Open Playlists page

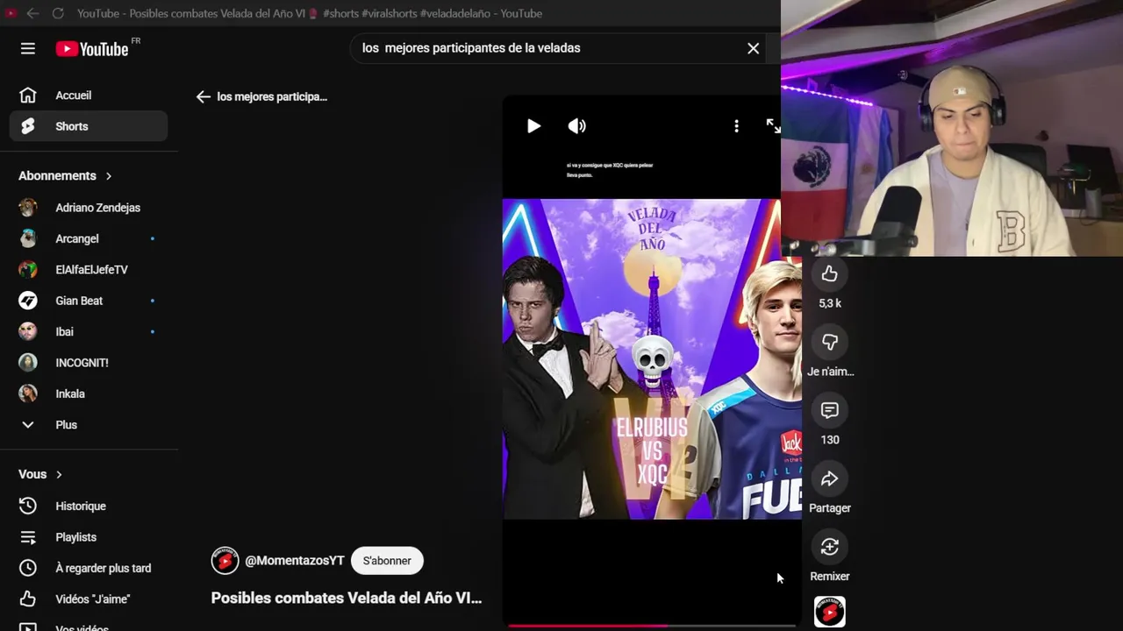click(89, 537)
